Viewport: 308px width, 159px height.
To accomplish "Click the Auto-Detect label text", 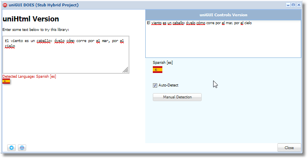I will click(x=169, y=85).
